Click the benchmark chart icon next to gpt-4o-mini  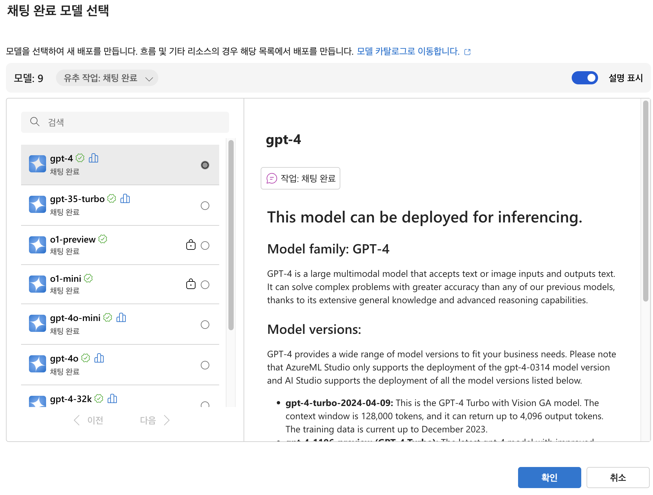coord(121,317)
